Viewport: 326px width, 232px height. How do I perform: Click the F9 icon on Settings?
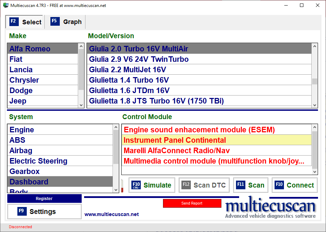point(22,211)
